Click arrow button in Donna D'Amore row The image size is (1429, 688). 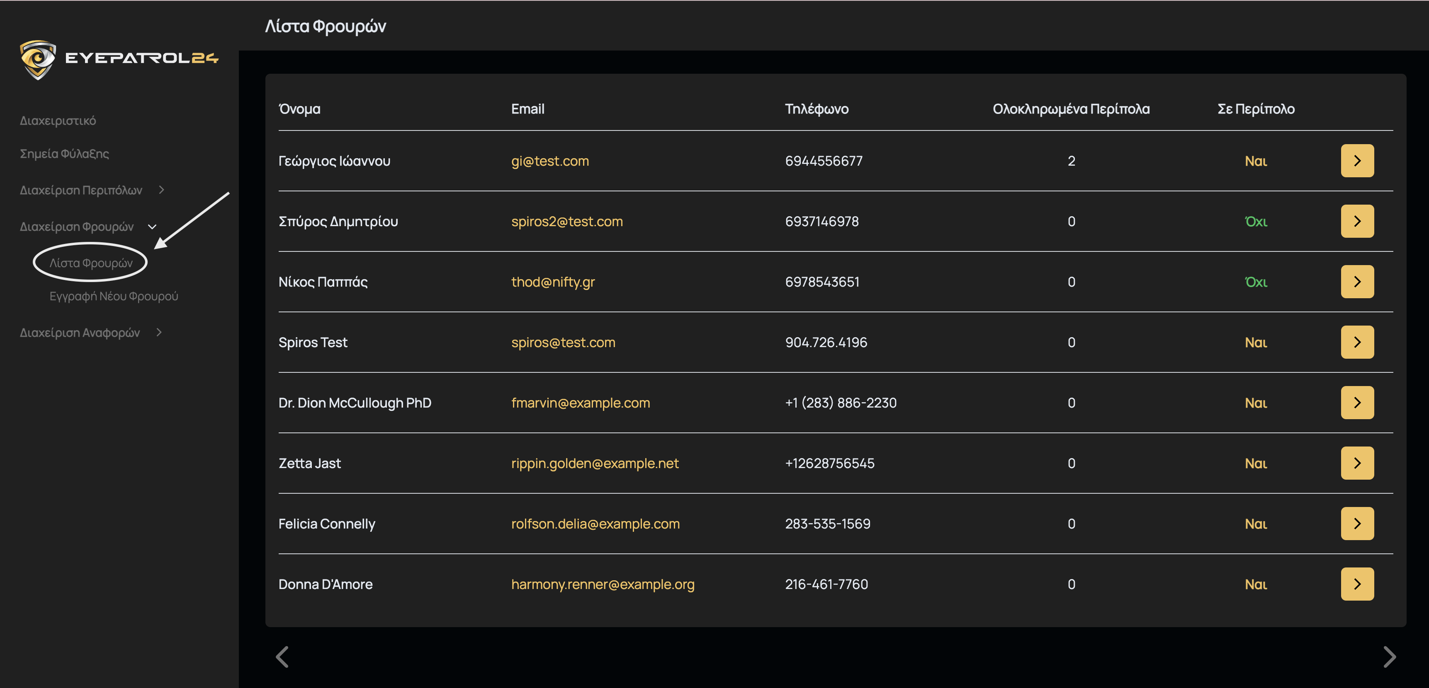pyautogui.click(x=1357, y=583)
